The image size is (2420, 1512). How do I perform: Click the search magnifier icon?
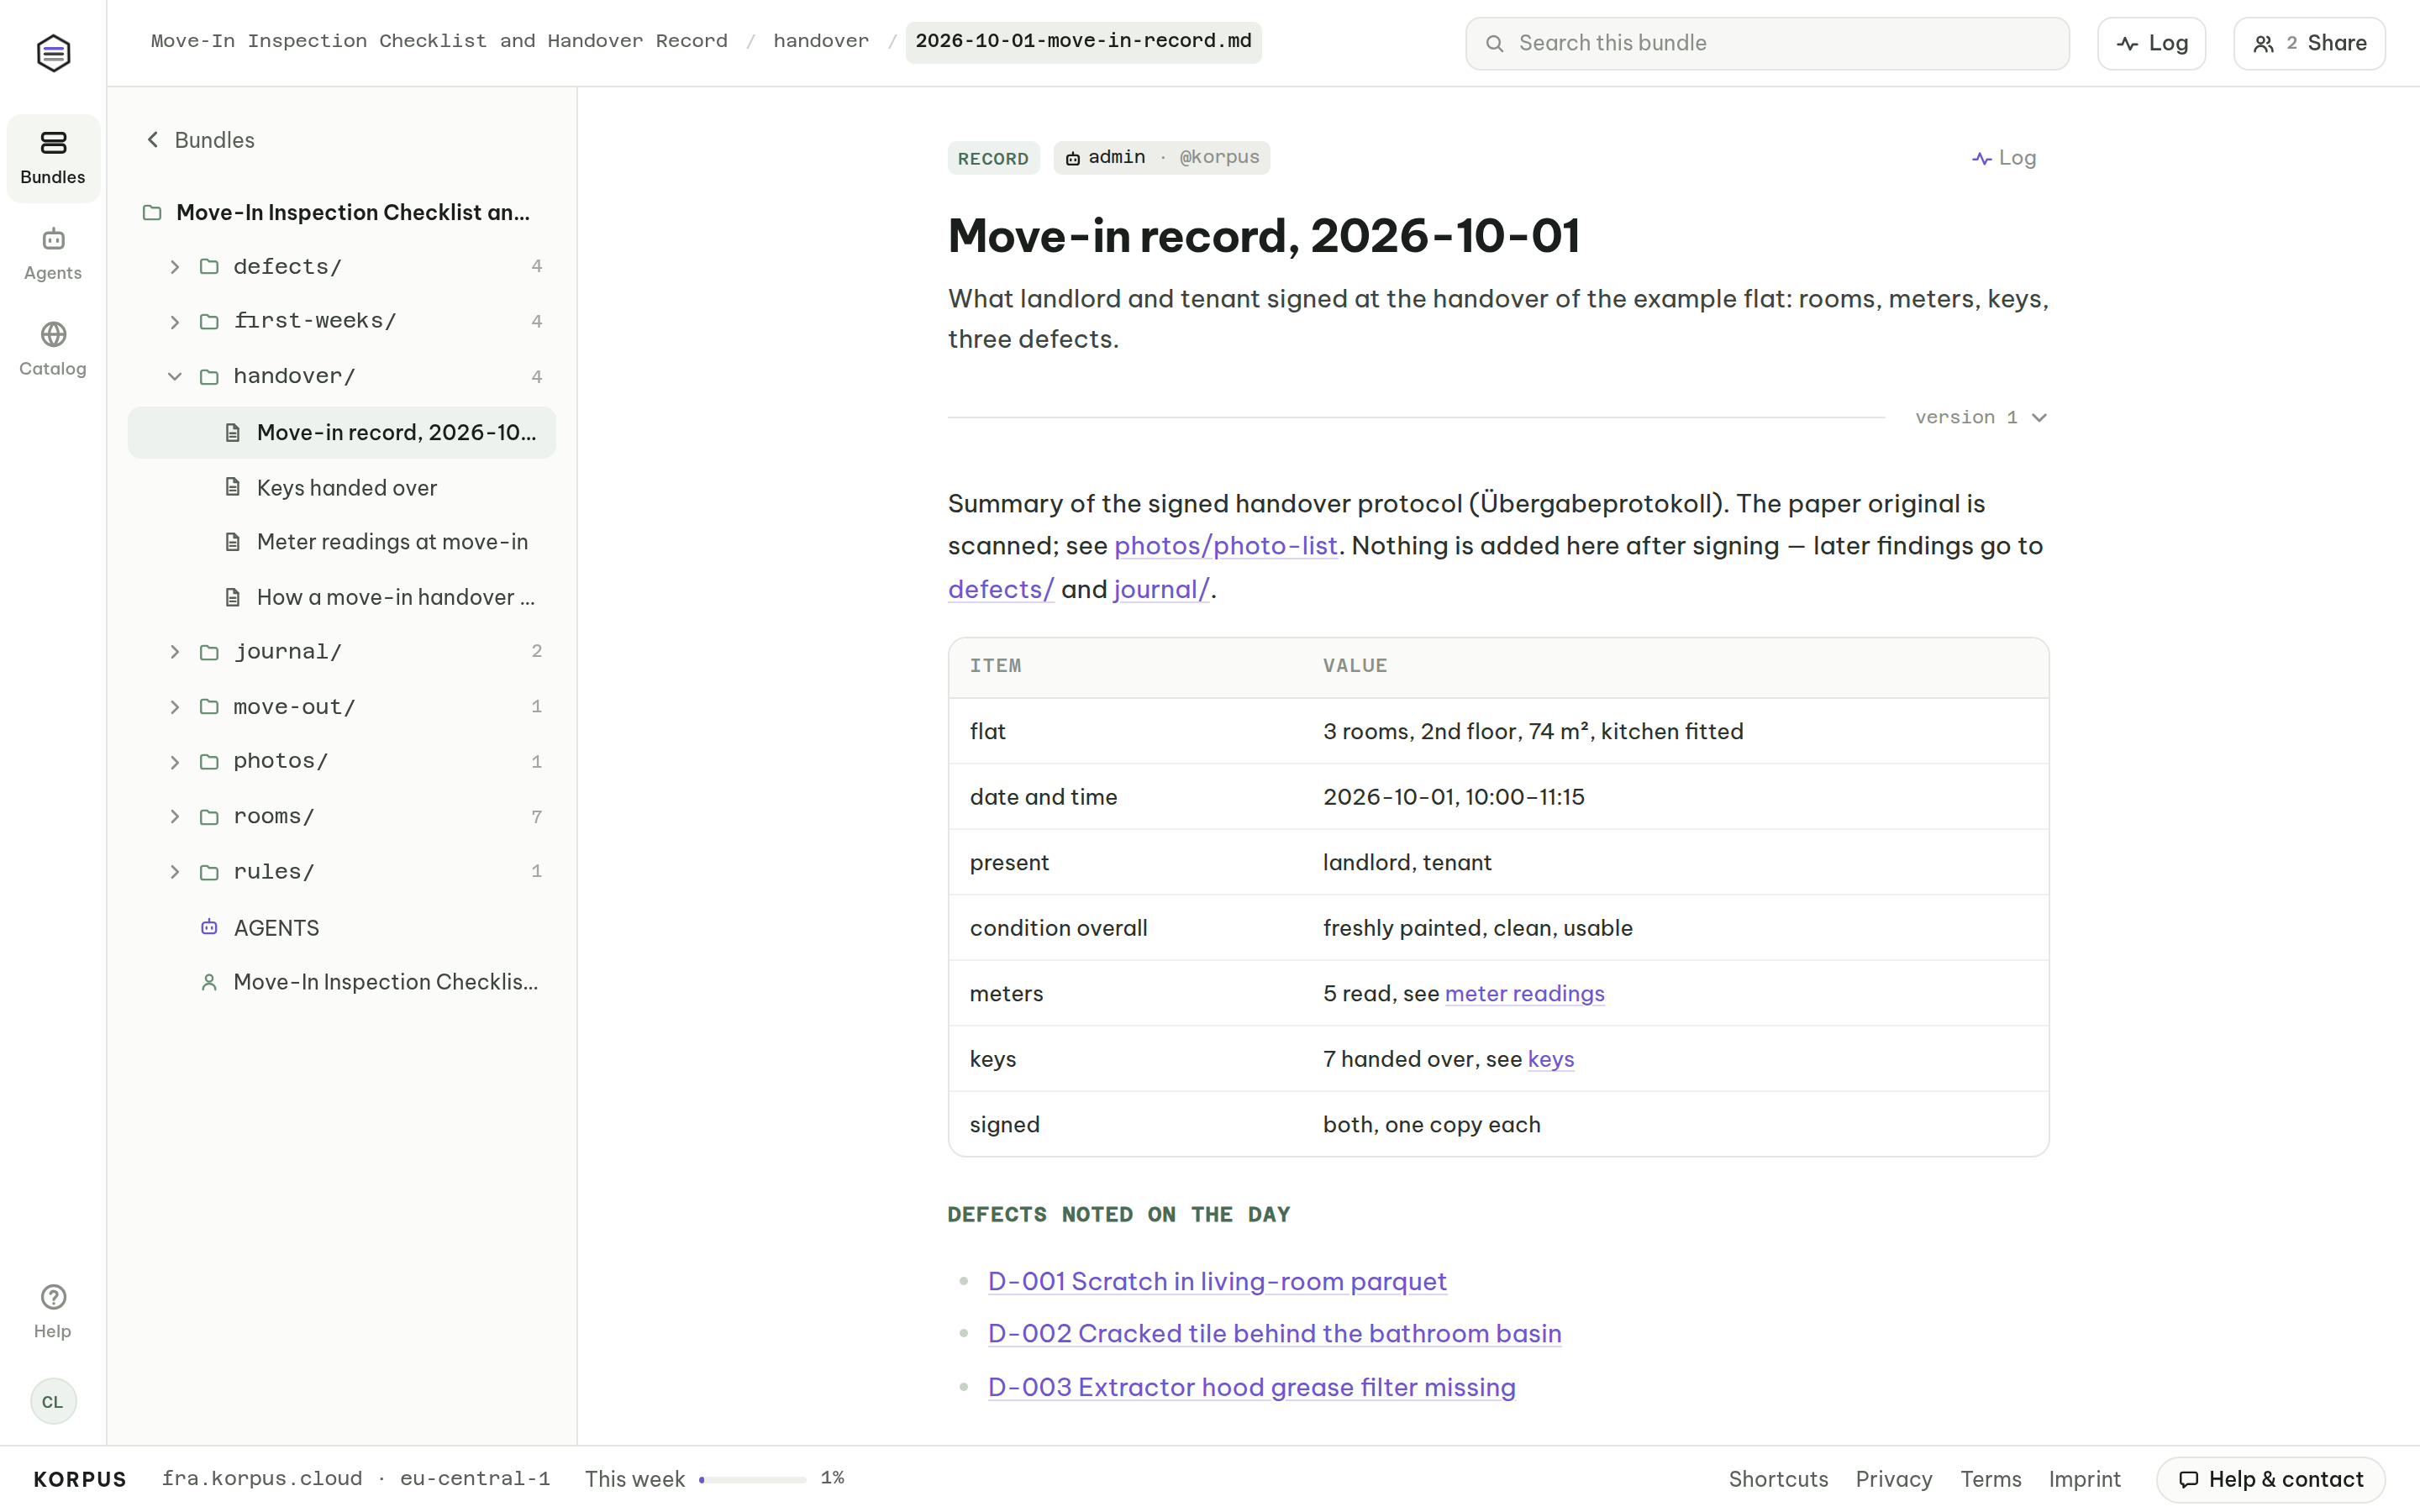tap(1494, 43)
